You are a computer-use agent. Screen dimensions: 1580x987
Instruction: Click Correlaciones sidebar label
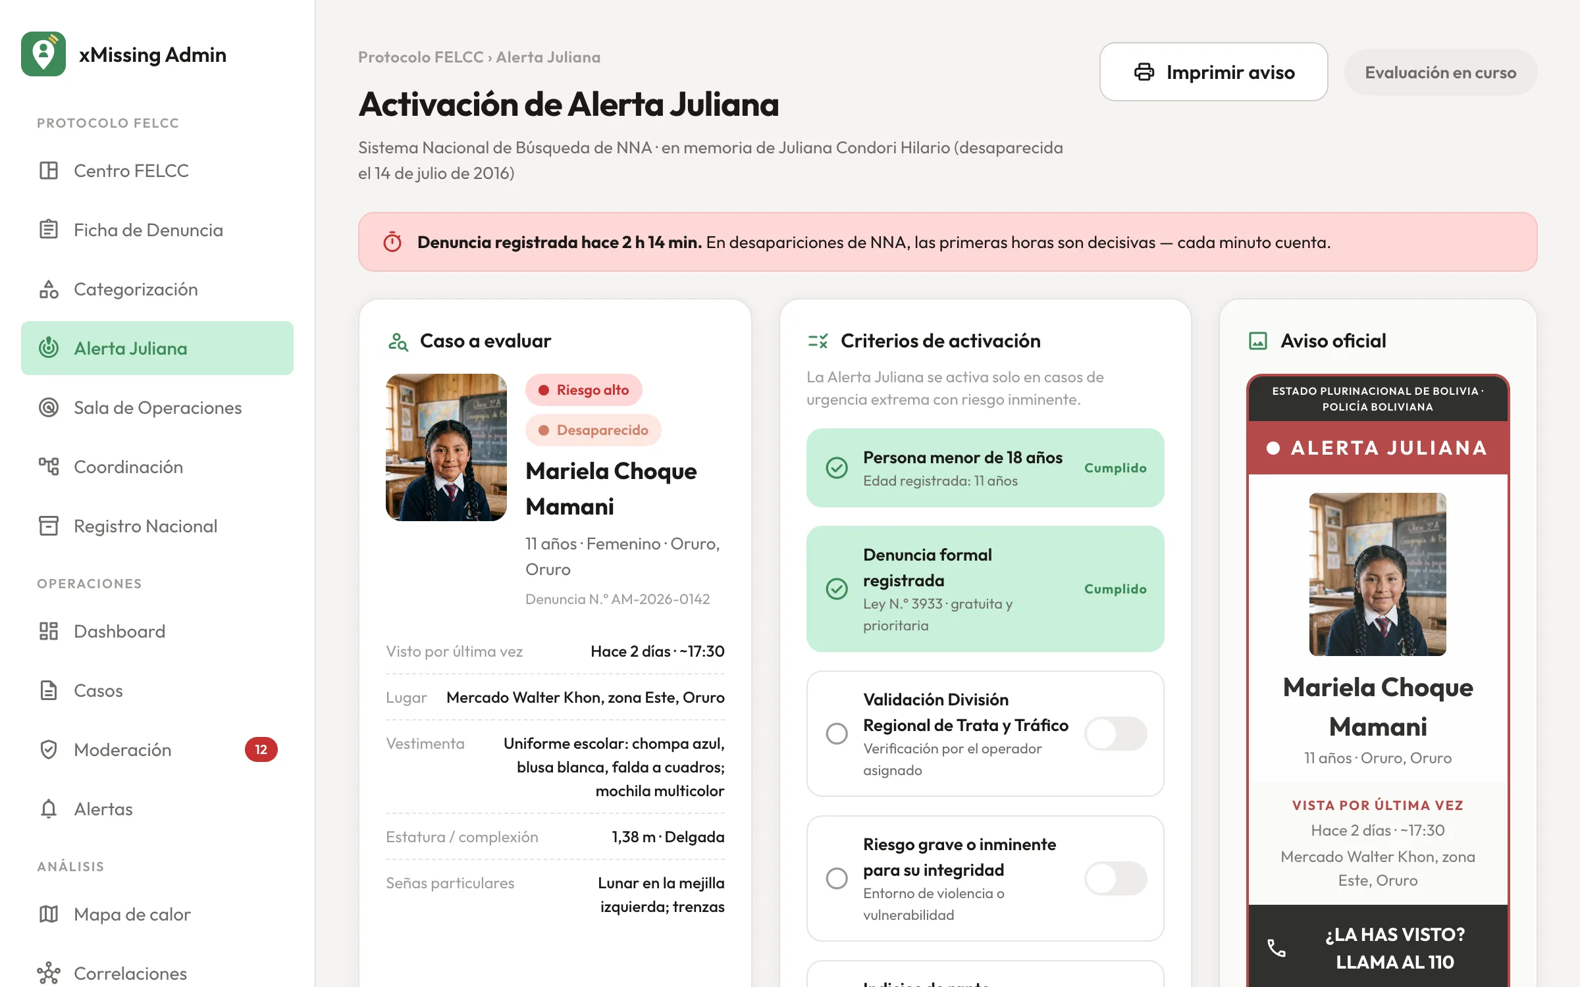tap(130, 973)
